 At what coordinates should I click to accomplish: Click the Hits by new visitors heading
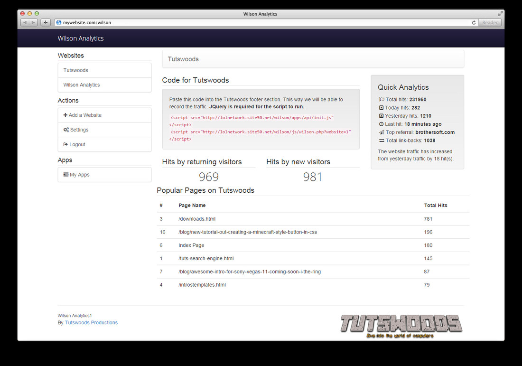coord(298,162)
